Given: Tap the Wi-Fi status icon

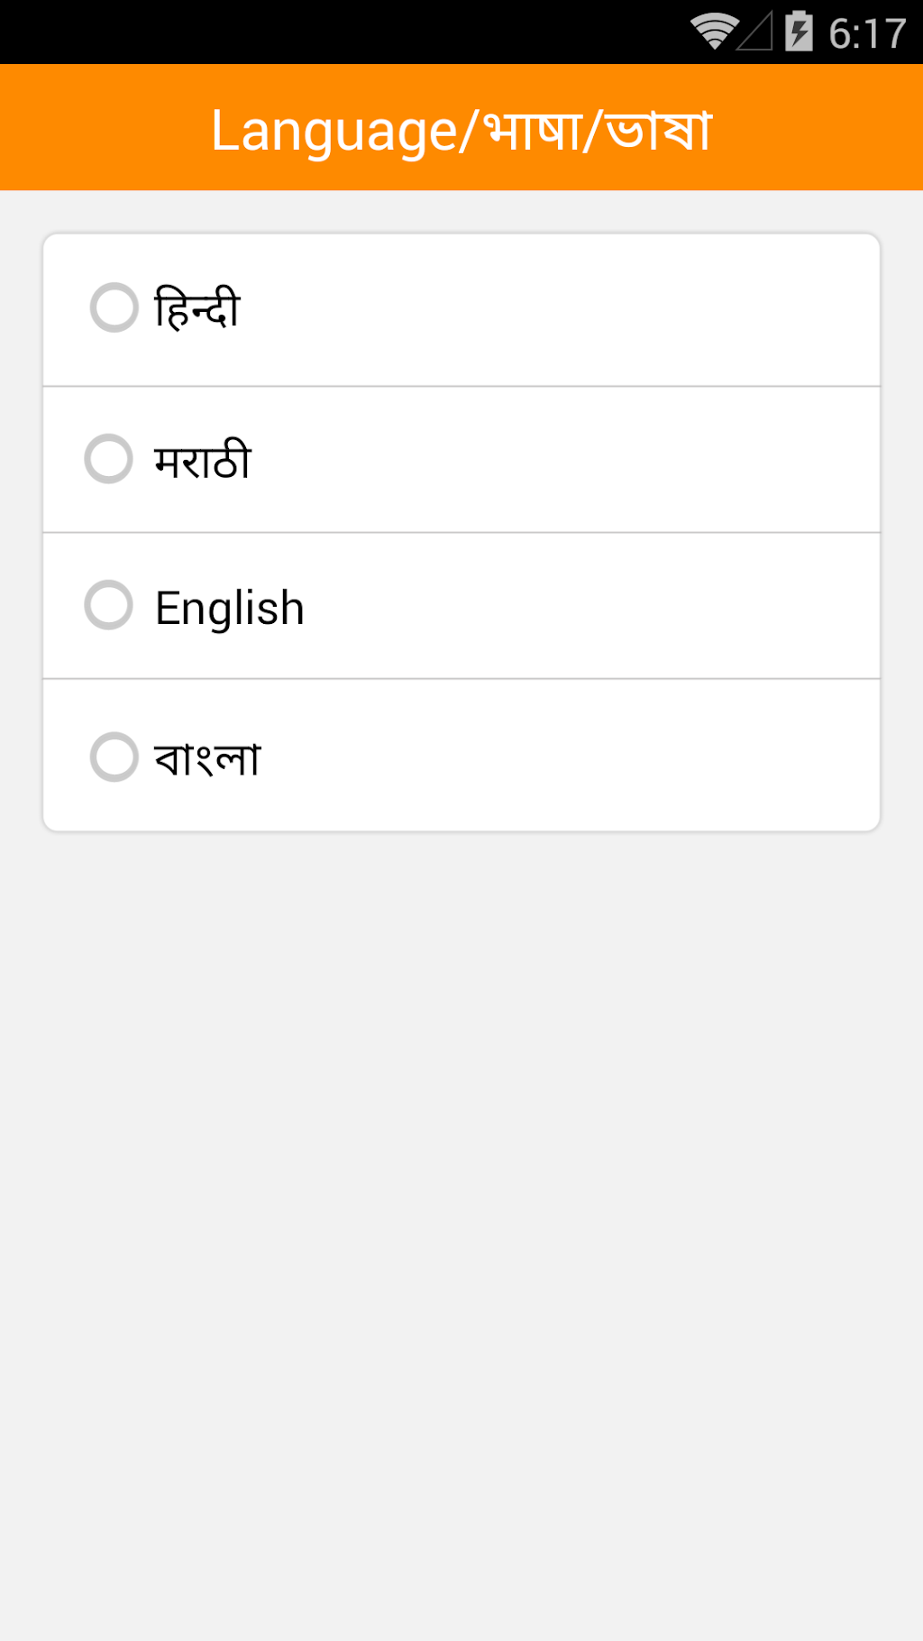Looking at the screenshot, I should pos(714,32).
